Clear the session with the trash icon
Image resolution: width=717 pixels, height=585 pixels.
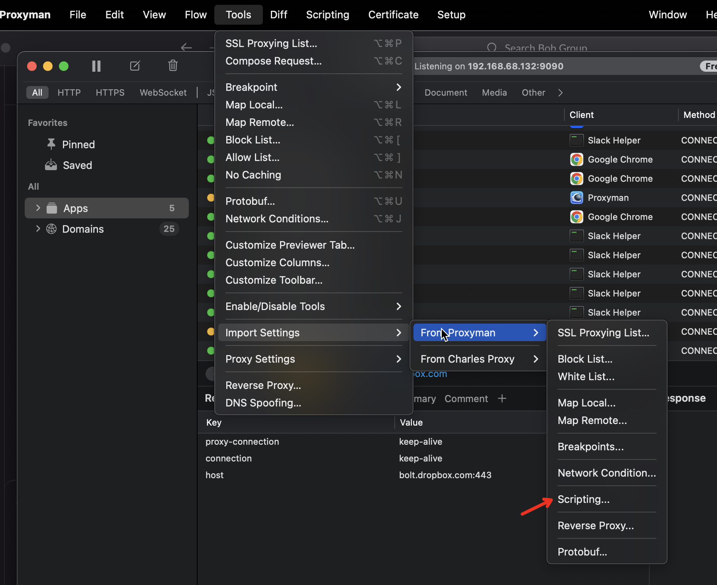coord(173,65)
